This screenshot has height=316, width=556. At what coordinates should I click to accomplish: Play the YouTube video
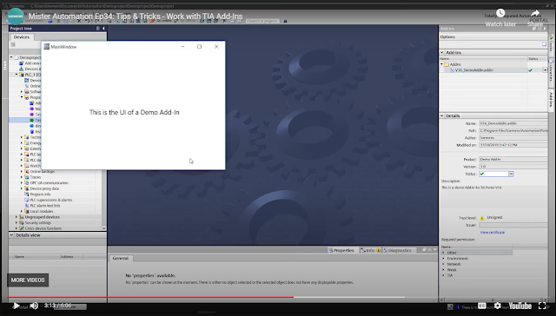point(16,306)
